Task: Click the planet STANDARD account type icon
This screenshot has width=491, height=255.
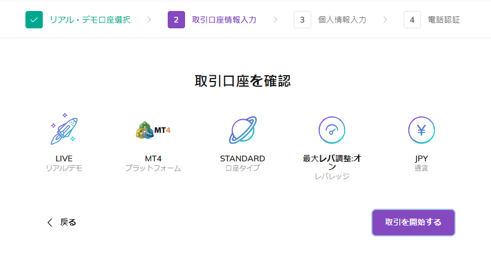Action: coord(242,130)
